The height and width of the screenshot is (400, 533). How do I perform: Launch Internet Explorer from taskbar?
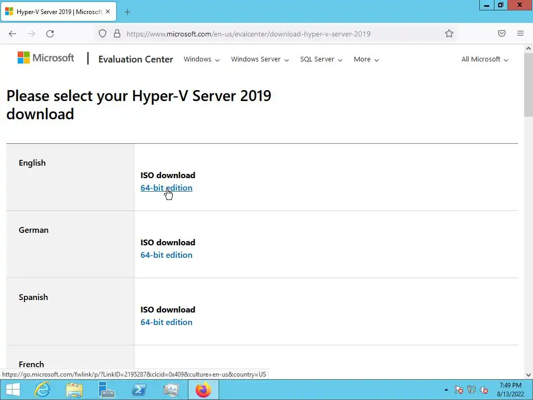tap(42, 390)
